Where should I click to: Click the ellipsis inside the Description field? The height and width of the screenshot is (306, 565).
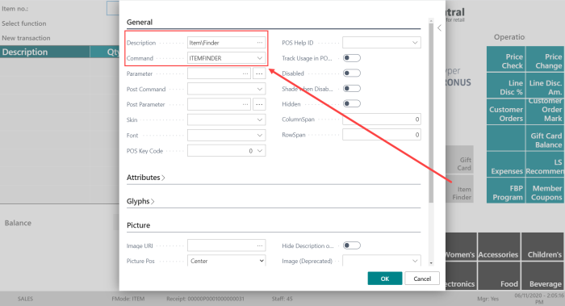[x=260, y=43]
